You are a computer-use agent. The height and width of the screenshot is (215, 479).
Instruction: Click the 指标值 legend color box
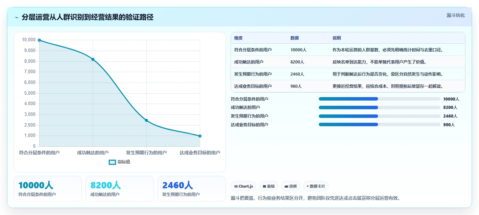pos(112,162)
